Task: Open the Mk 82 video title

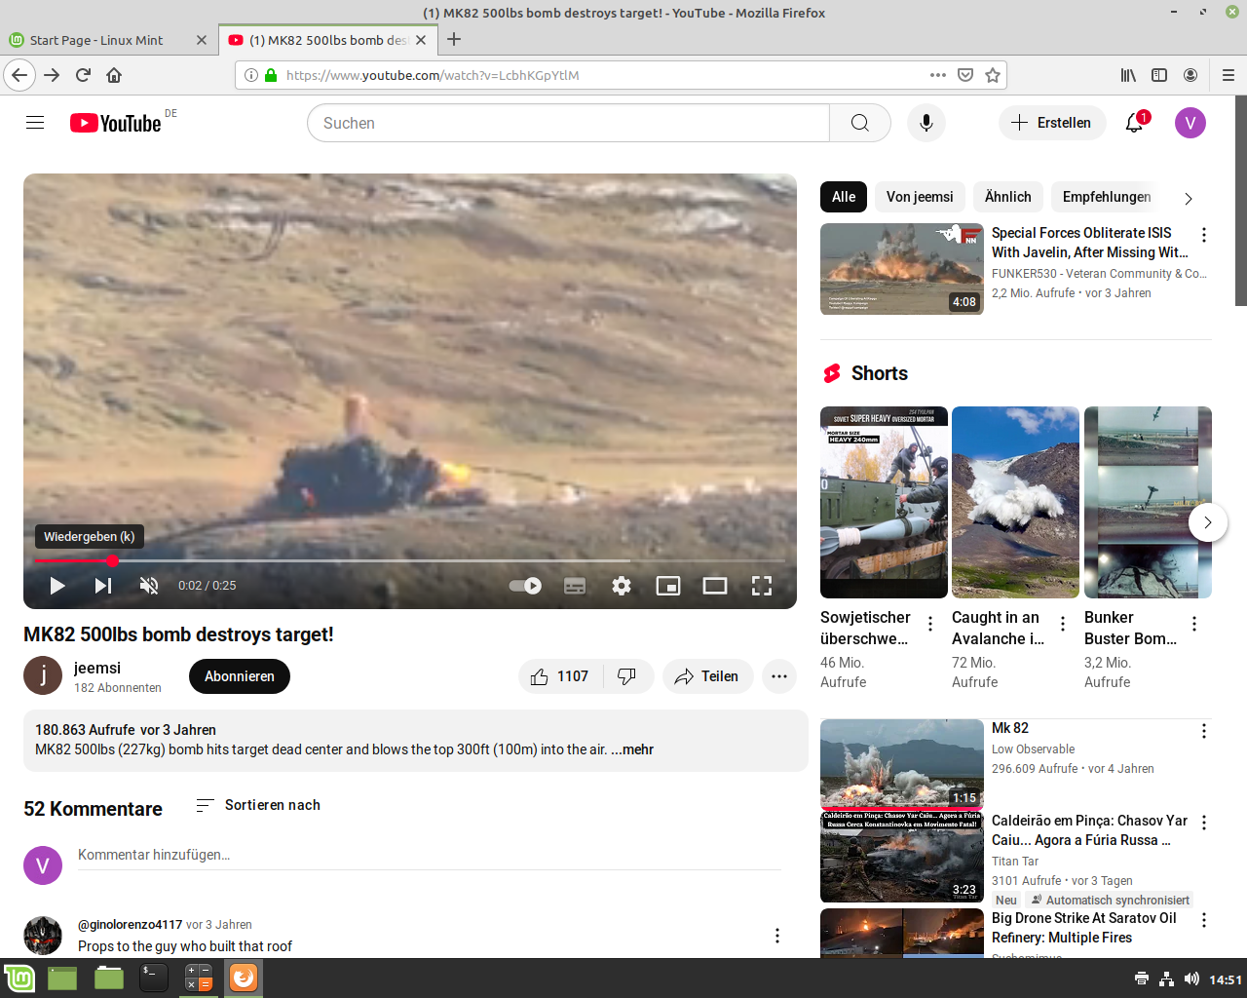Action: click(x=1010, y=728)
